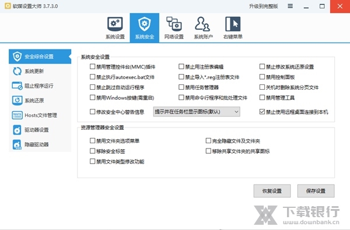Open the 提示并在任务栏显示图标 dropdown
Image resolution: width=350 pixels, height=230 pixels.
tap(197, 112)
